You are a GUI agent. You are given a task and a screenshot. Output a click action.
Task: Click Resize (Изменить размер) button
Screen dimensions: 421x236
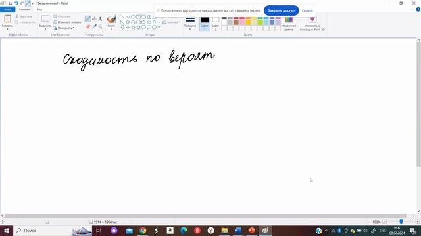67,22
